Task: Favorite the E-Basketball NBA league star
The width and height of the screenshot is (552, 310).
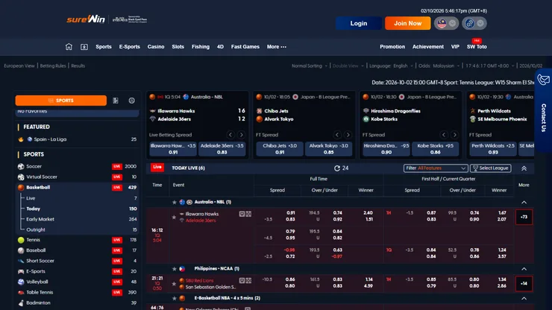Action: click(175, 298)
